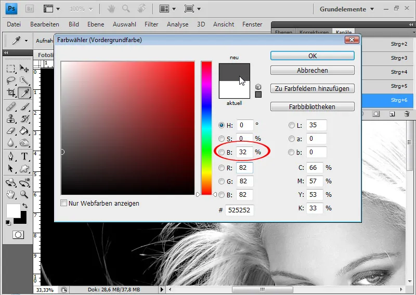Select the Brush tool
Viewport: 416px width, 295px height.
24,107
